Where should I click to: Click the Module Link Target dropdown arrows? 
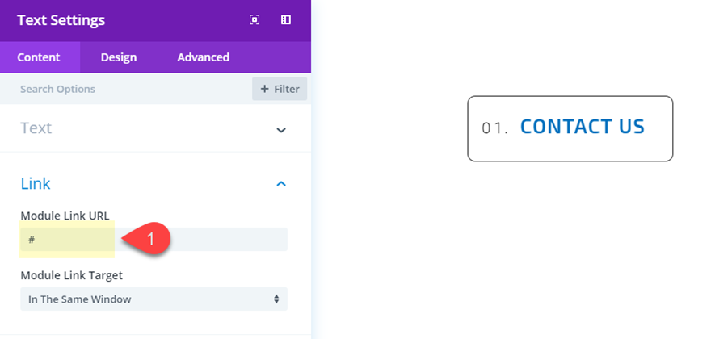276,299
